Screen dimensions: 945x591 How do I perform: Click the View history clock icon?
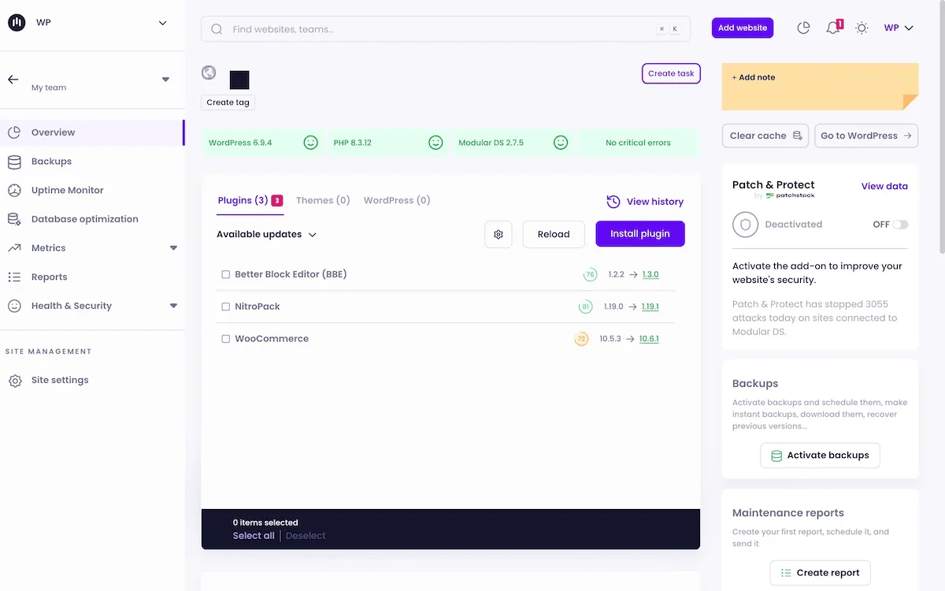coord(612,202)
